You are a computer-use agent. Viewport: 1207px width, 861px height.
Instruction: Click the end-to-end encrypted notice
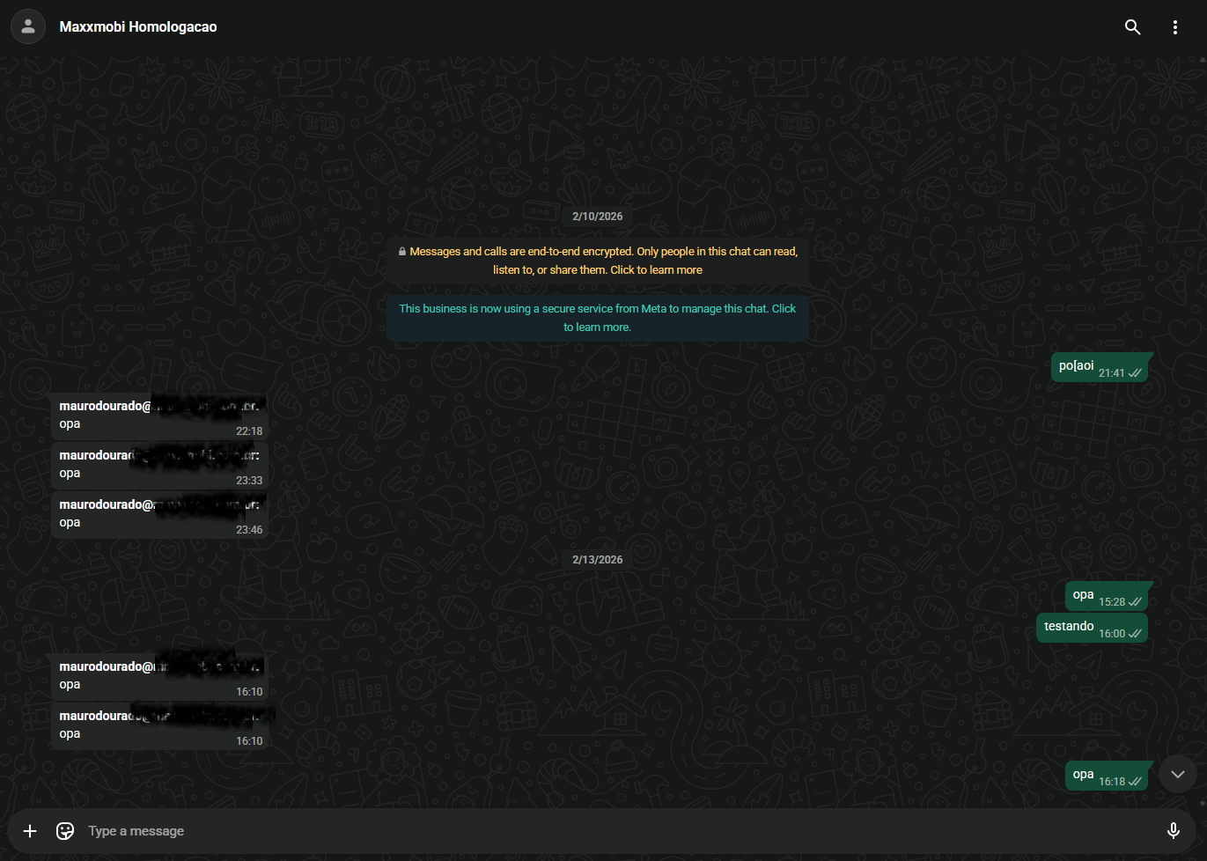pos(597,261)
